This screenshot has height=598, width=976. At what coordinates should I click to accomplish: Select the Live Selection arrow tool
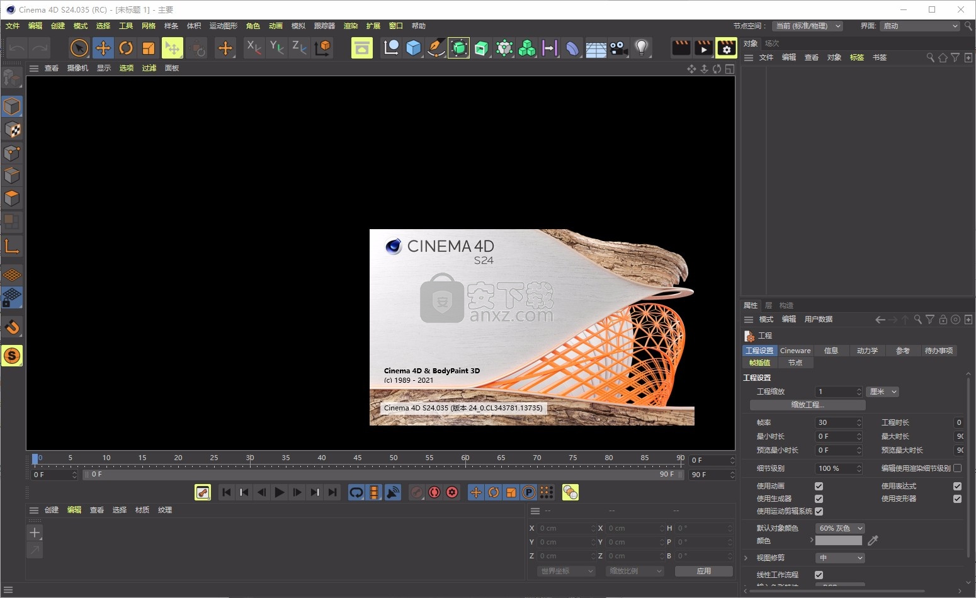79,48
